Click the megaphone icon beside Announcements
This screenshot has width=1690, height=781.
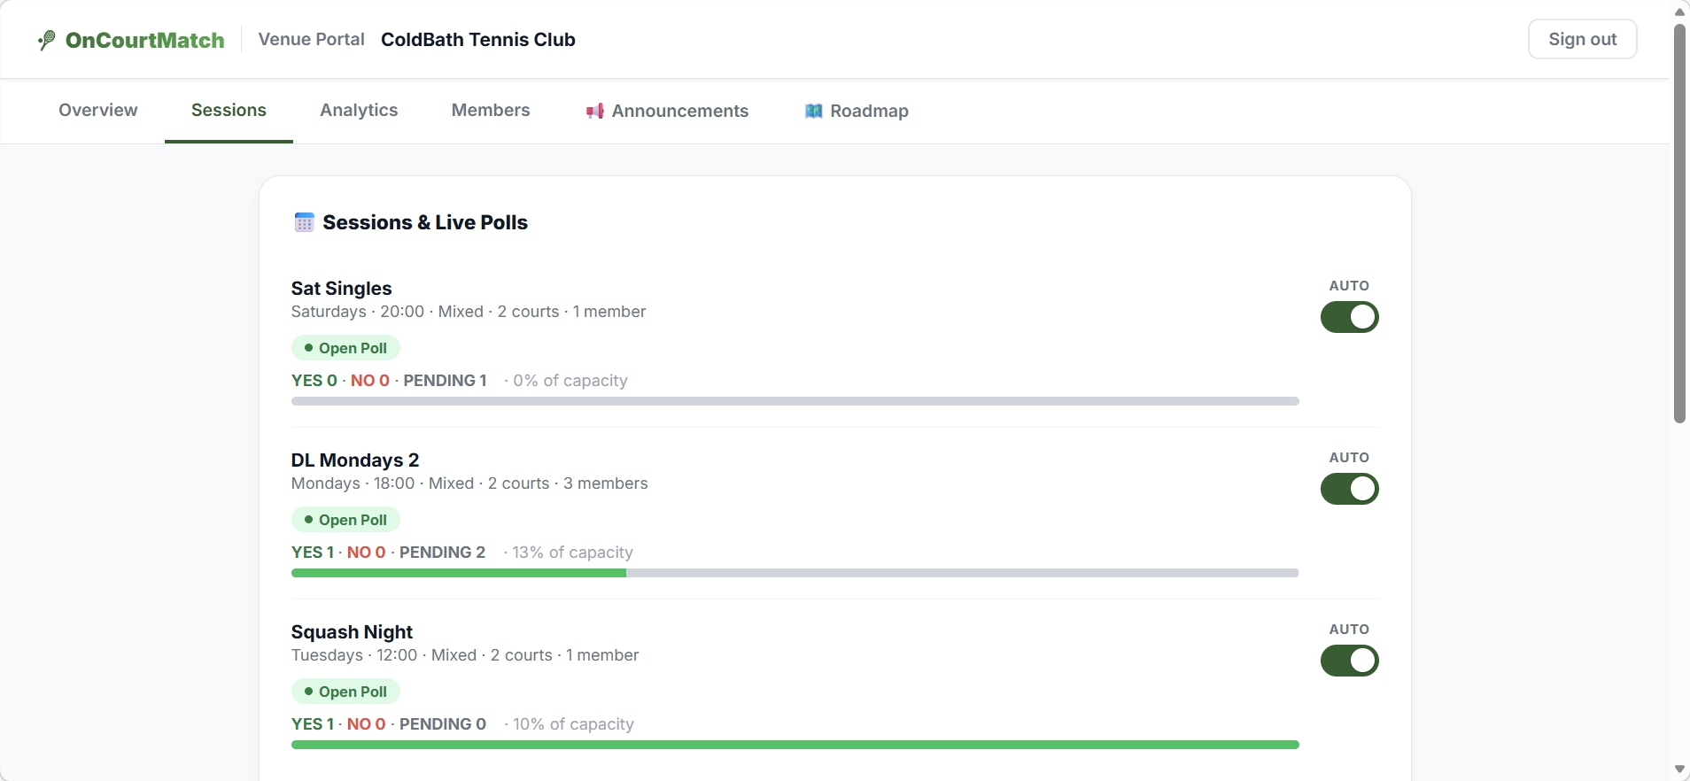[594, 111]
